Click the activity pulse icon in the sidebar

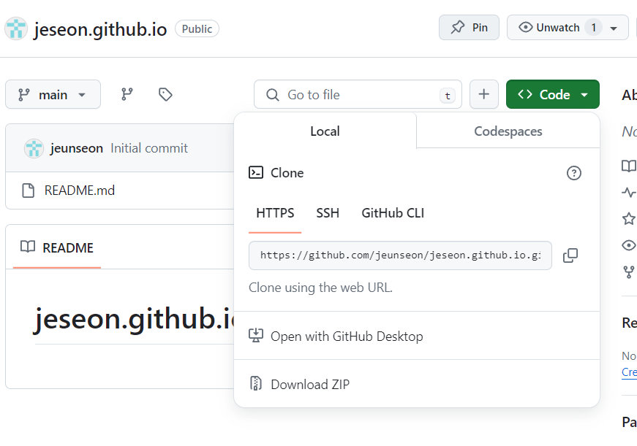pyautogui.click(x=628, y=192)
